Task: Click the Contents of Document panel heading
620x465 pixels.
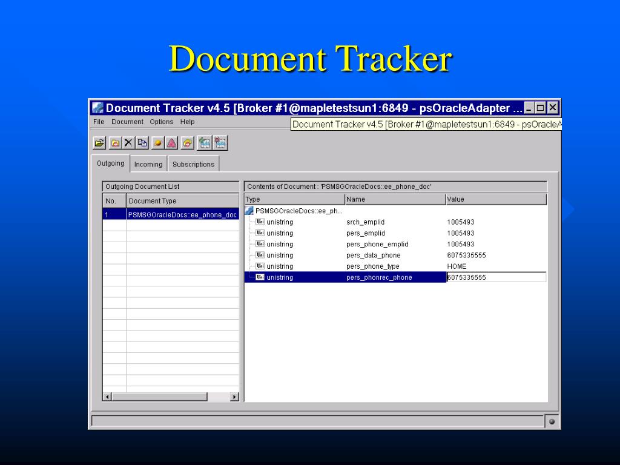Action: [396, 186]
